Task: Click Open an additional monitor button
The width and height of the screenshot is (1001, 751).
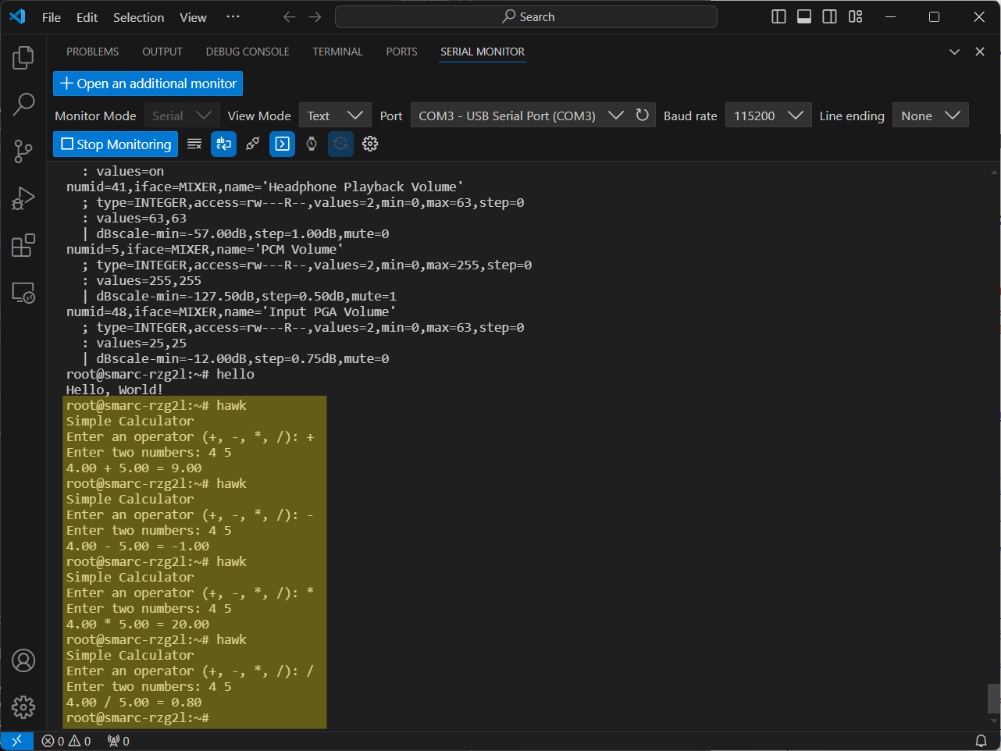Action: [148, 84]
